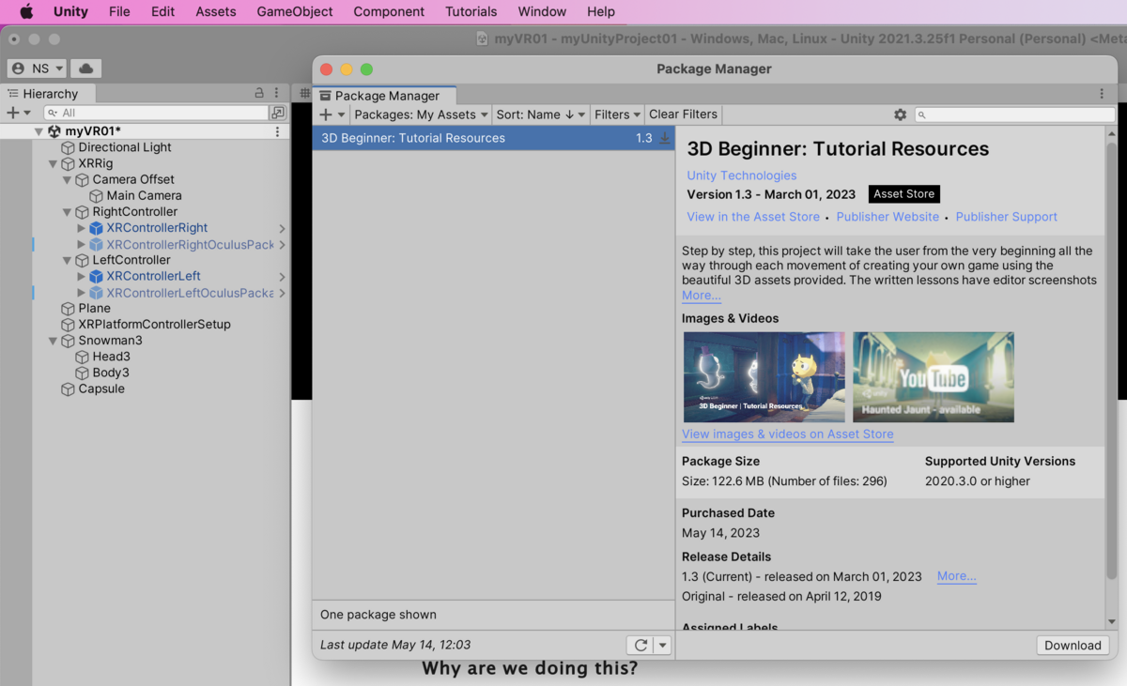Open XRControllerLeftOculusPacka prefab arrow
The width and height of the screenshot is (1127, 686).
(282, 293)
